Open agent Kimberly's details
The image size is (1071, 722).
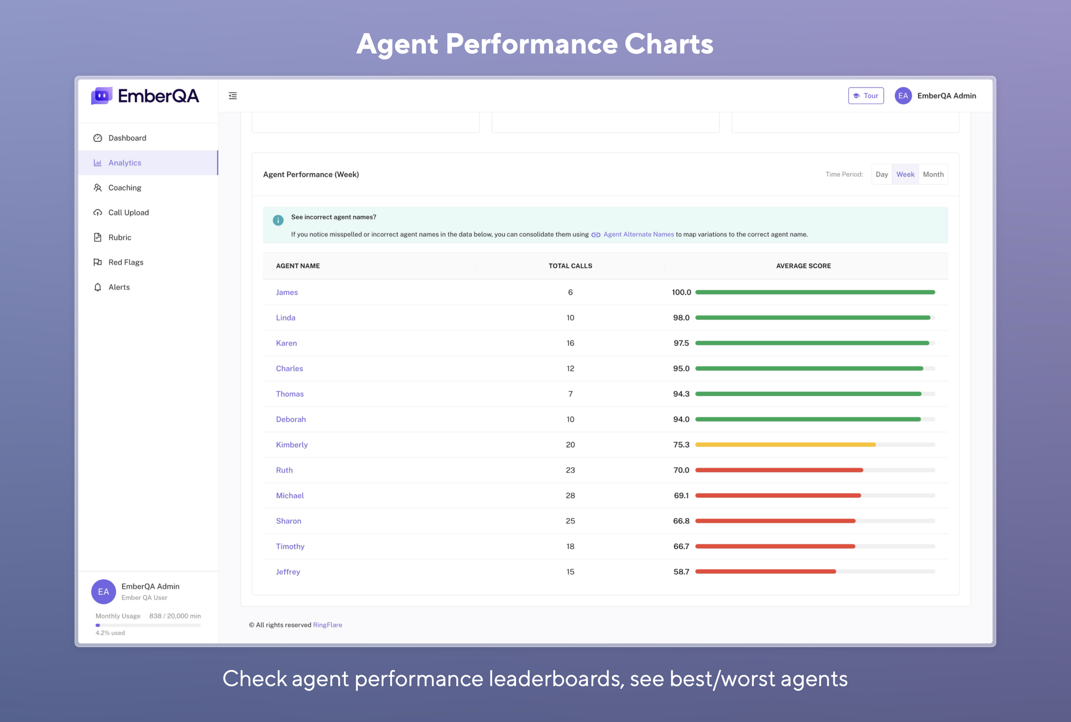click(292, 445)
